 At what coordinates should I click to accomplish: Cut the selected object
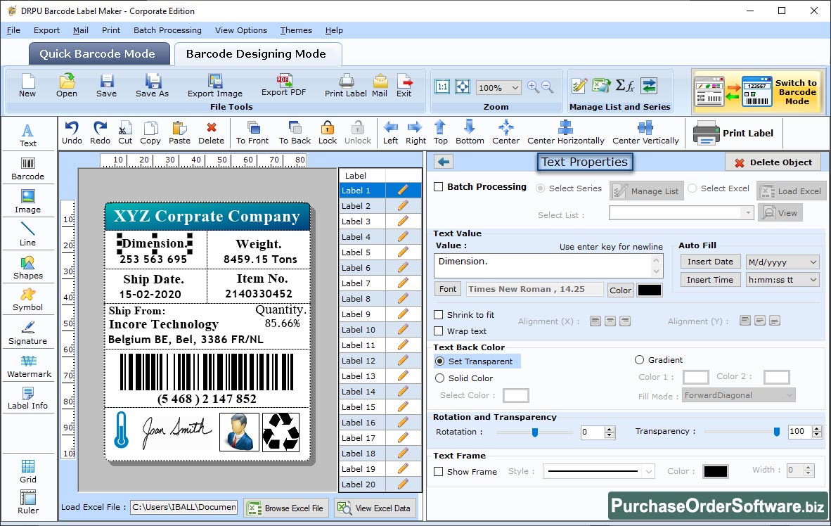coord(125,133)
